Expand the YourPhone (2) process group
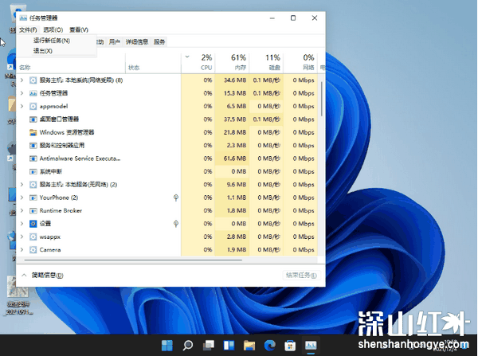Screen dimensions: 478x356 22,198
